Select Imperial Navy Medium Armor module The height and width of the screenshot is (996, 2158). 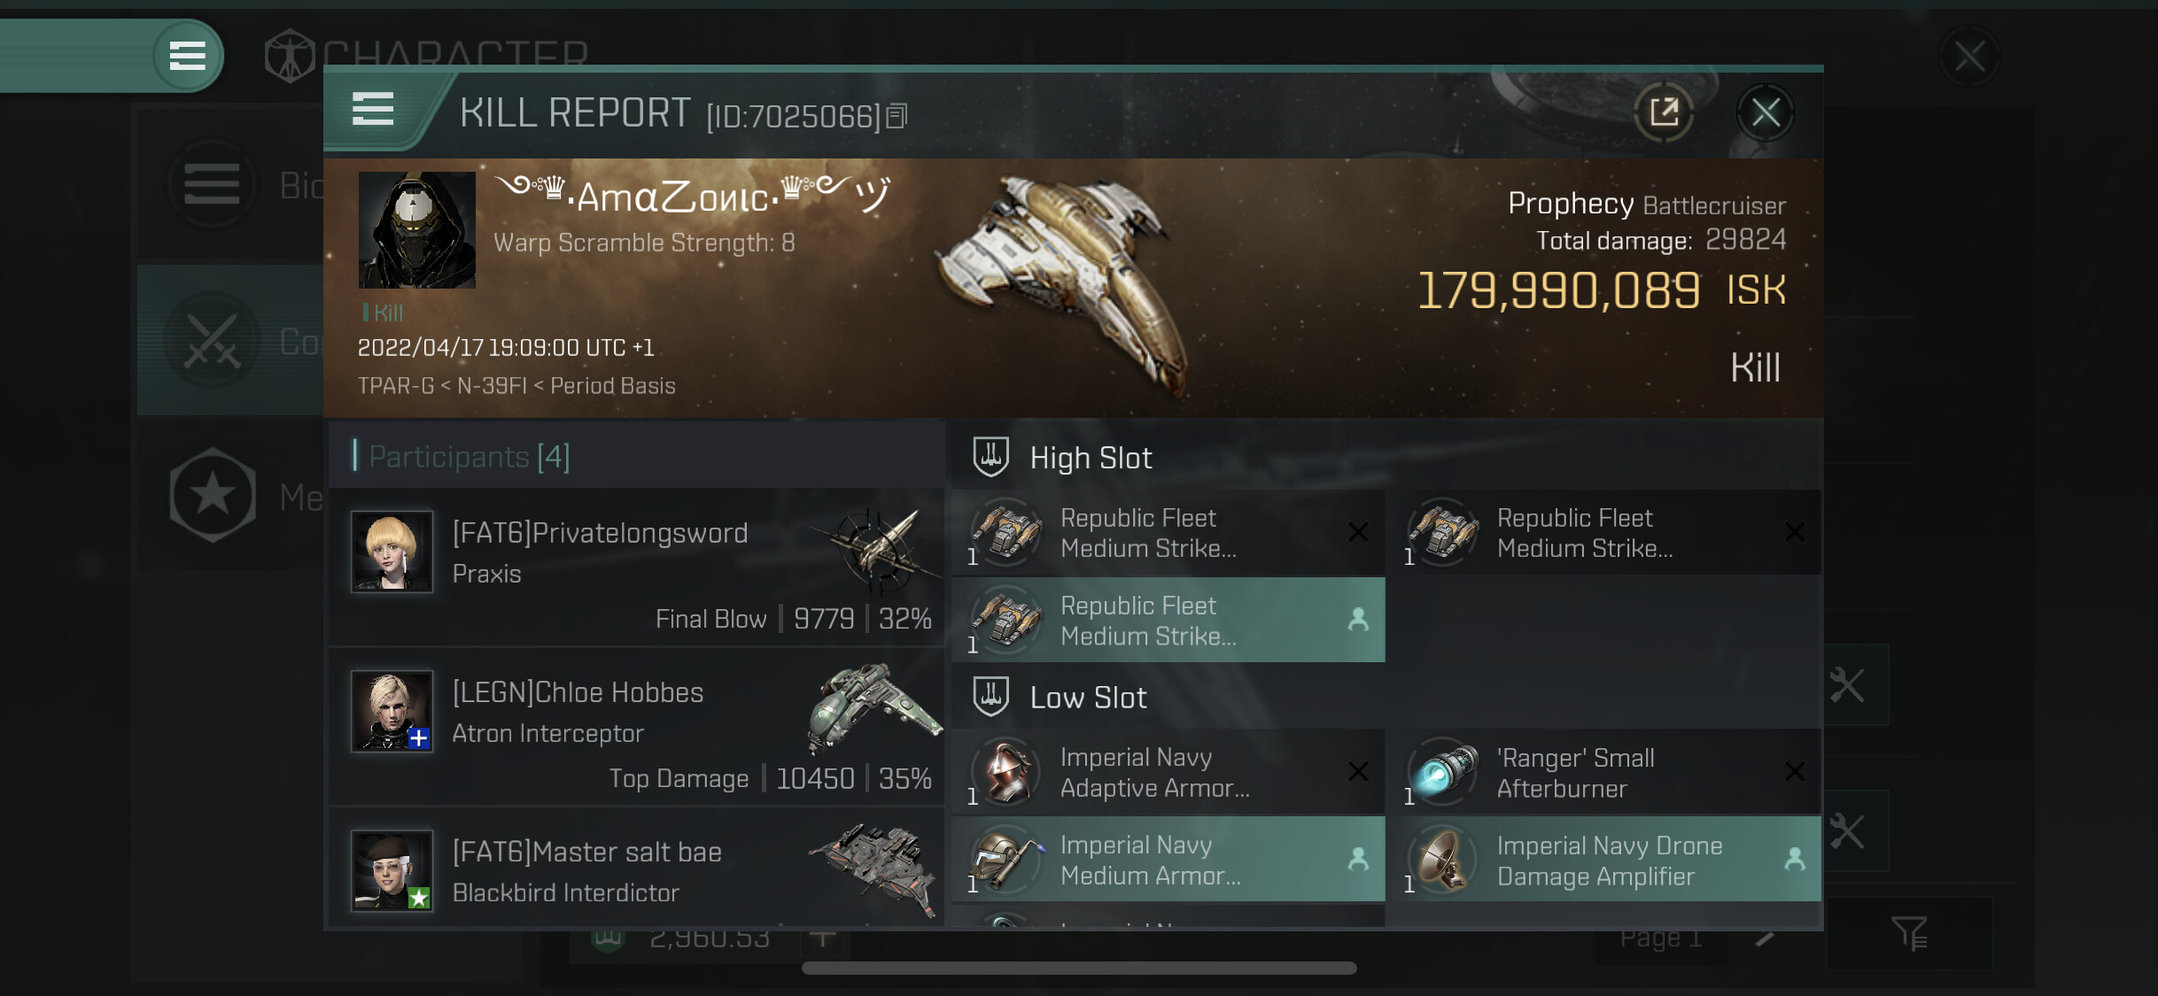coord(1168,860)
